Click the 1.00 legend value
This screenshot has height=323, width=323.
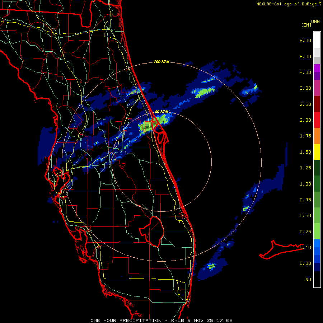[305, 184]
